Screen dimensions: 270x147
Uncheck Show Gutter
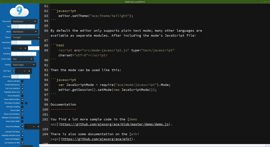point(22,111)
